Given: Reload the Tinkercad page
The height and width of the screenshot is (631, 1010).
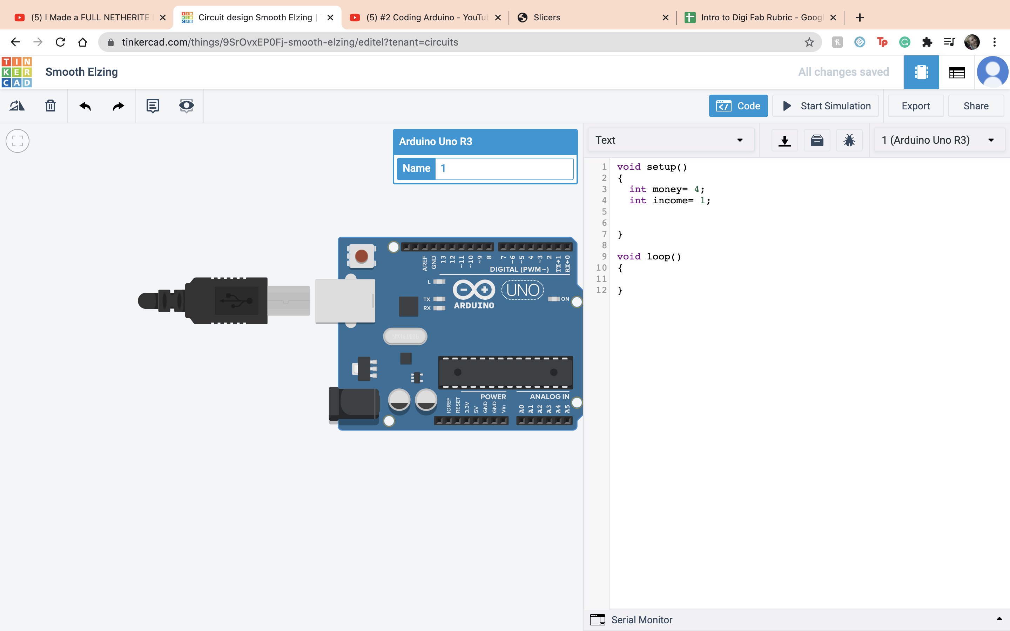Looking at the screenshot, I should click(61, 42).
